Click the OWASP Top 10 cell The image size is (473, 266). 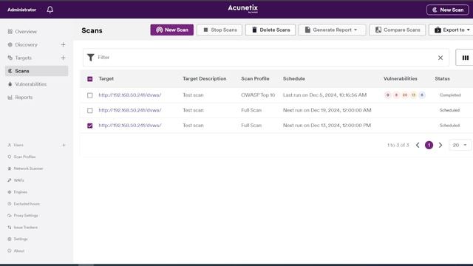[258, 95]
